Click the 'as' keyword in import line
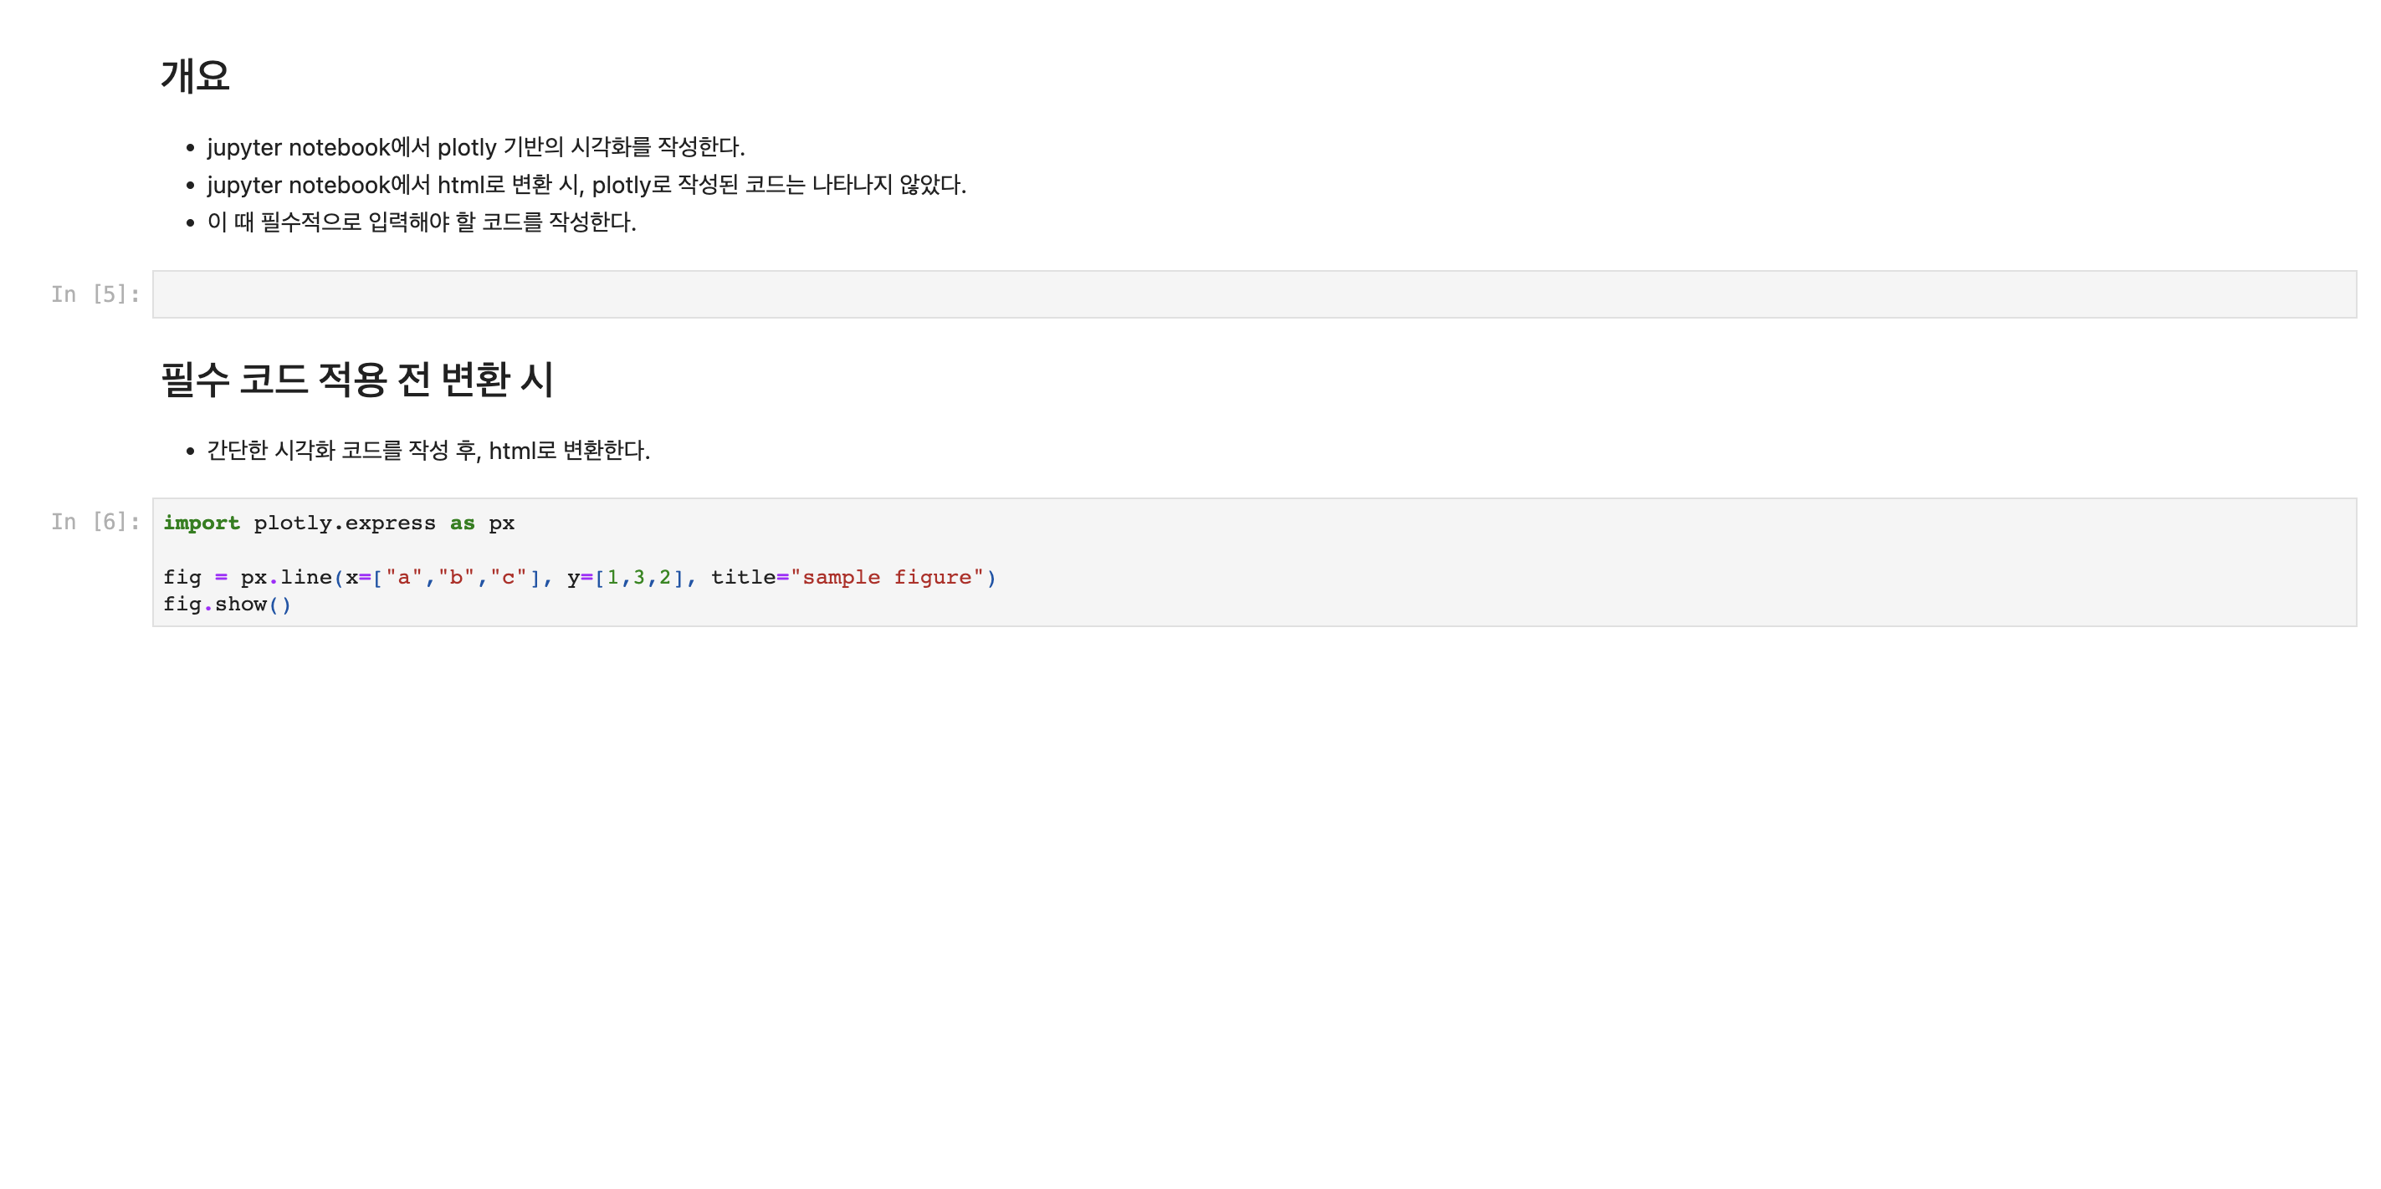 coord(462,523)
